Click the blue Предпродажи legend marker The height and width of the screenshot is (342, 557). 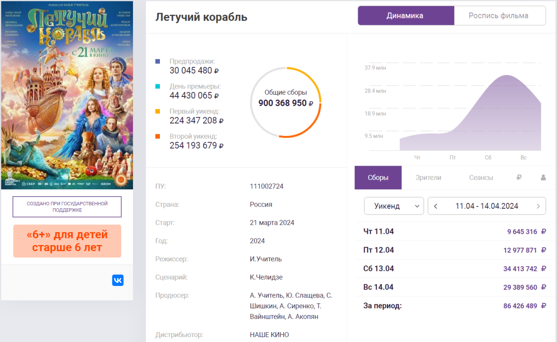(157, 61)
